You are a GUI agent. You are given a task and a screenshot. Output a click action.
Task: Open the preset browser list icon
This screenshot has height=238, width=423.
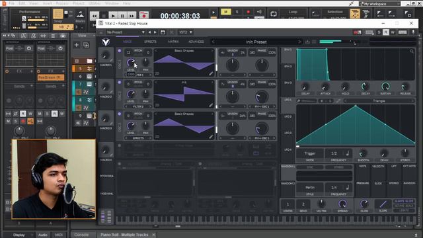314,42
